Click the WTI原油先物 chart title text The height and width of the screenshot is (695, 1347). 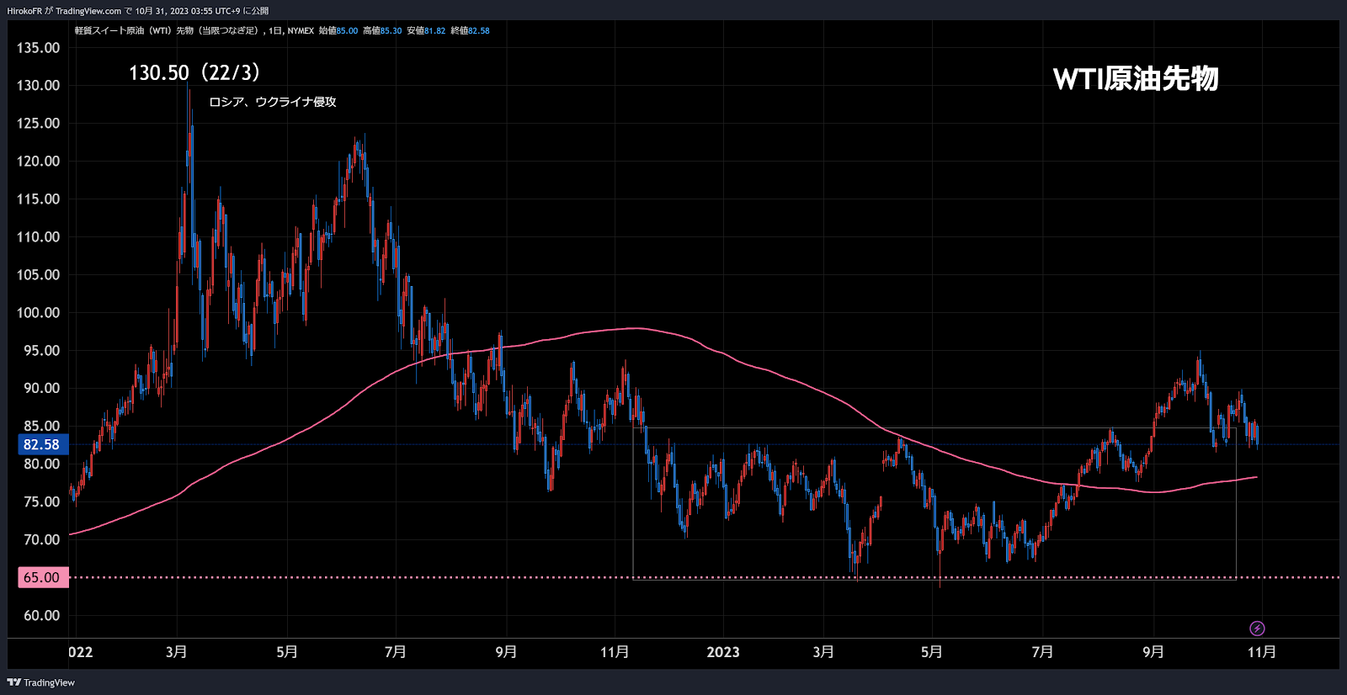tap(1136, 78)
